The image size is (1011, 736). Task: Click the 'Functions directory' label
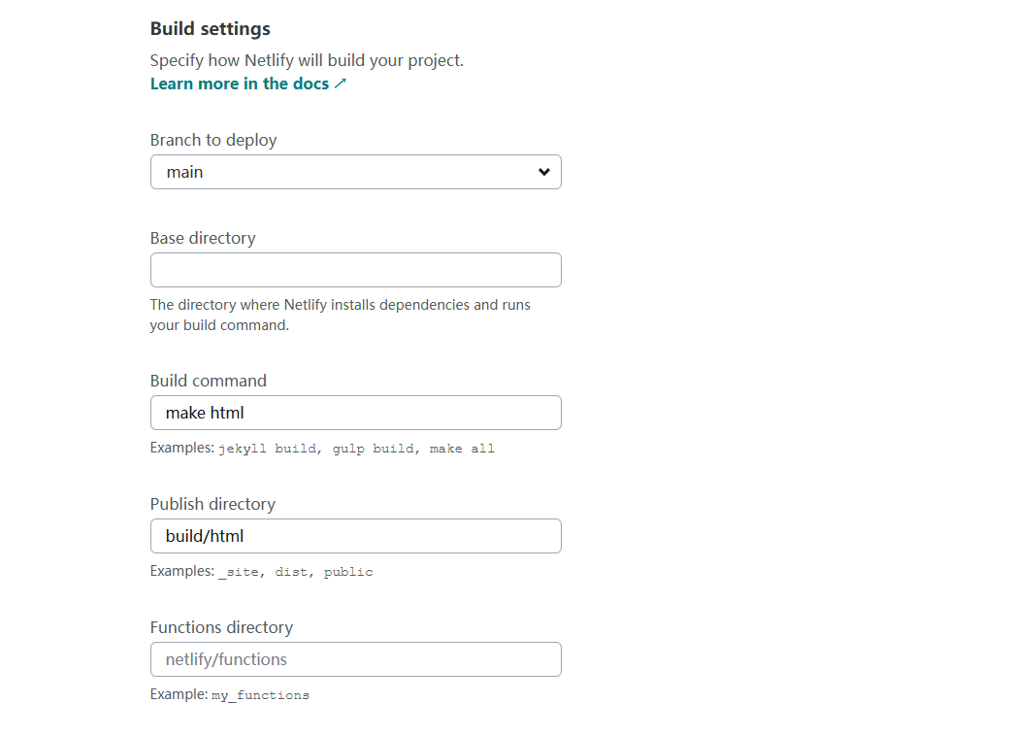[221, 627]
